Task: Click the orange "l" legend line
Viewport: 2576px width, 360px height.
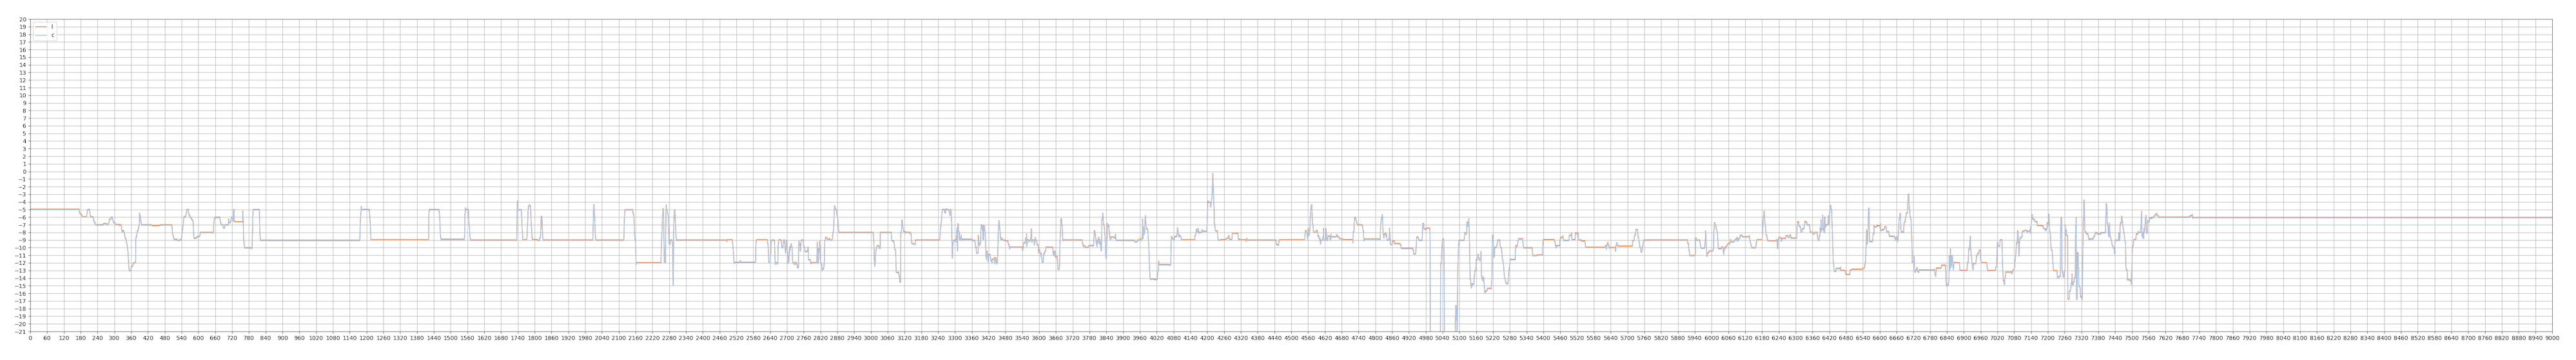Action: pos(41,27)
